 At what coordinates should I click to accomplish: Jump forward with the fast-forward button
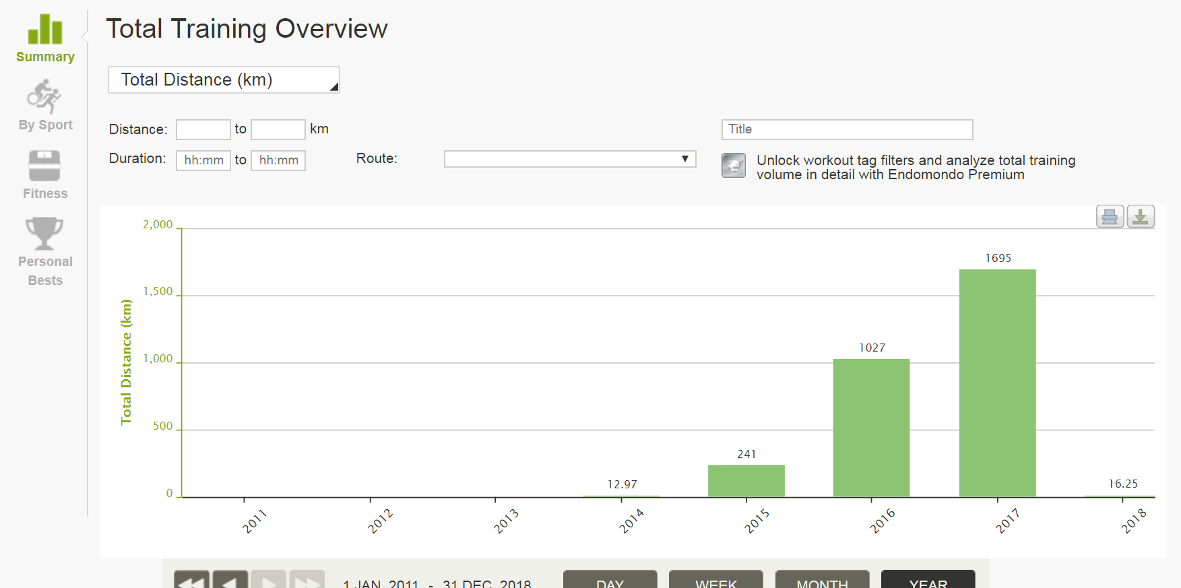click(x=307, y=580)
